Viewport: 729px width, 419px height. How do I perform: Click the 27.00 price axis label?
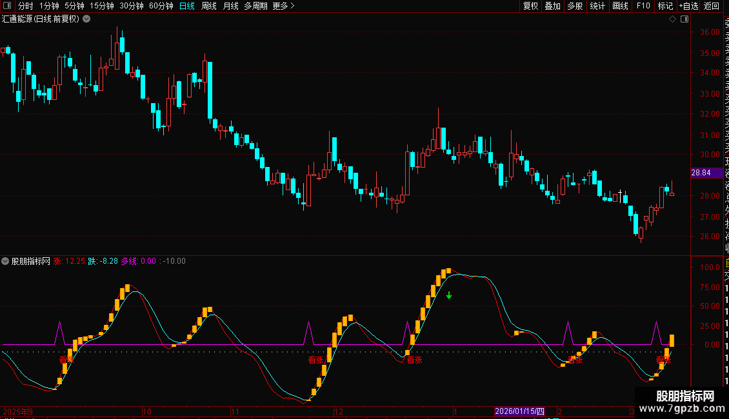[710, 217]
